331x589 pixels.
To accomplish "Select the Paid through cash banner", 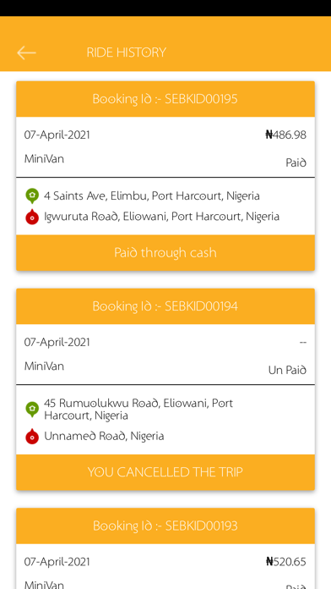I will click(165, 252).
